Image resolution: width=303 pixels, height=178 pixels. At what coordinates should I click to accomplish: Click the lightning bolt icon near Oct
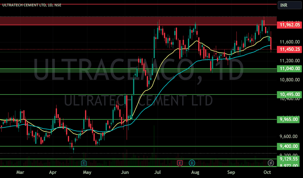coord(271,163)
